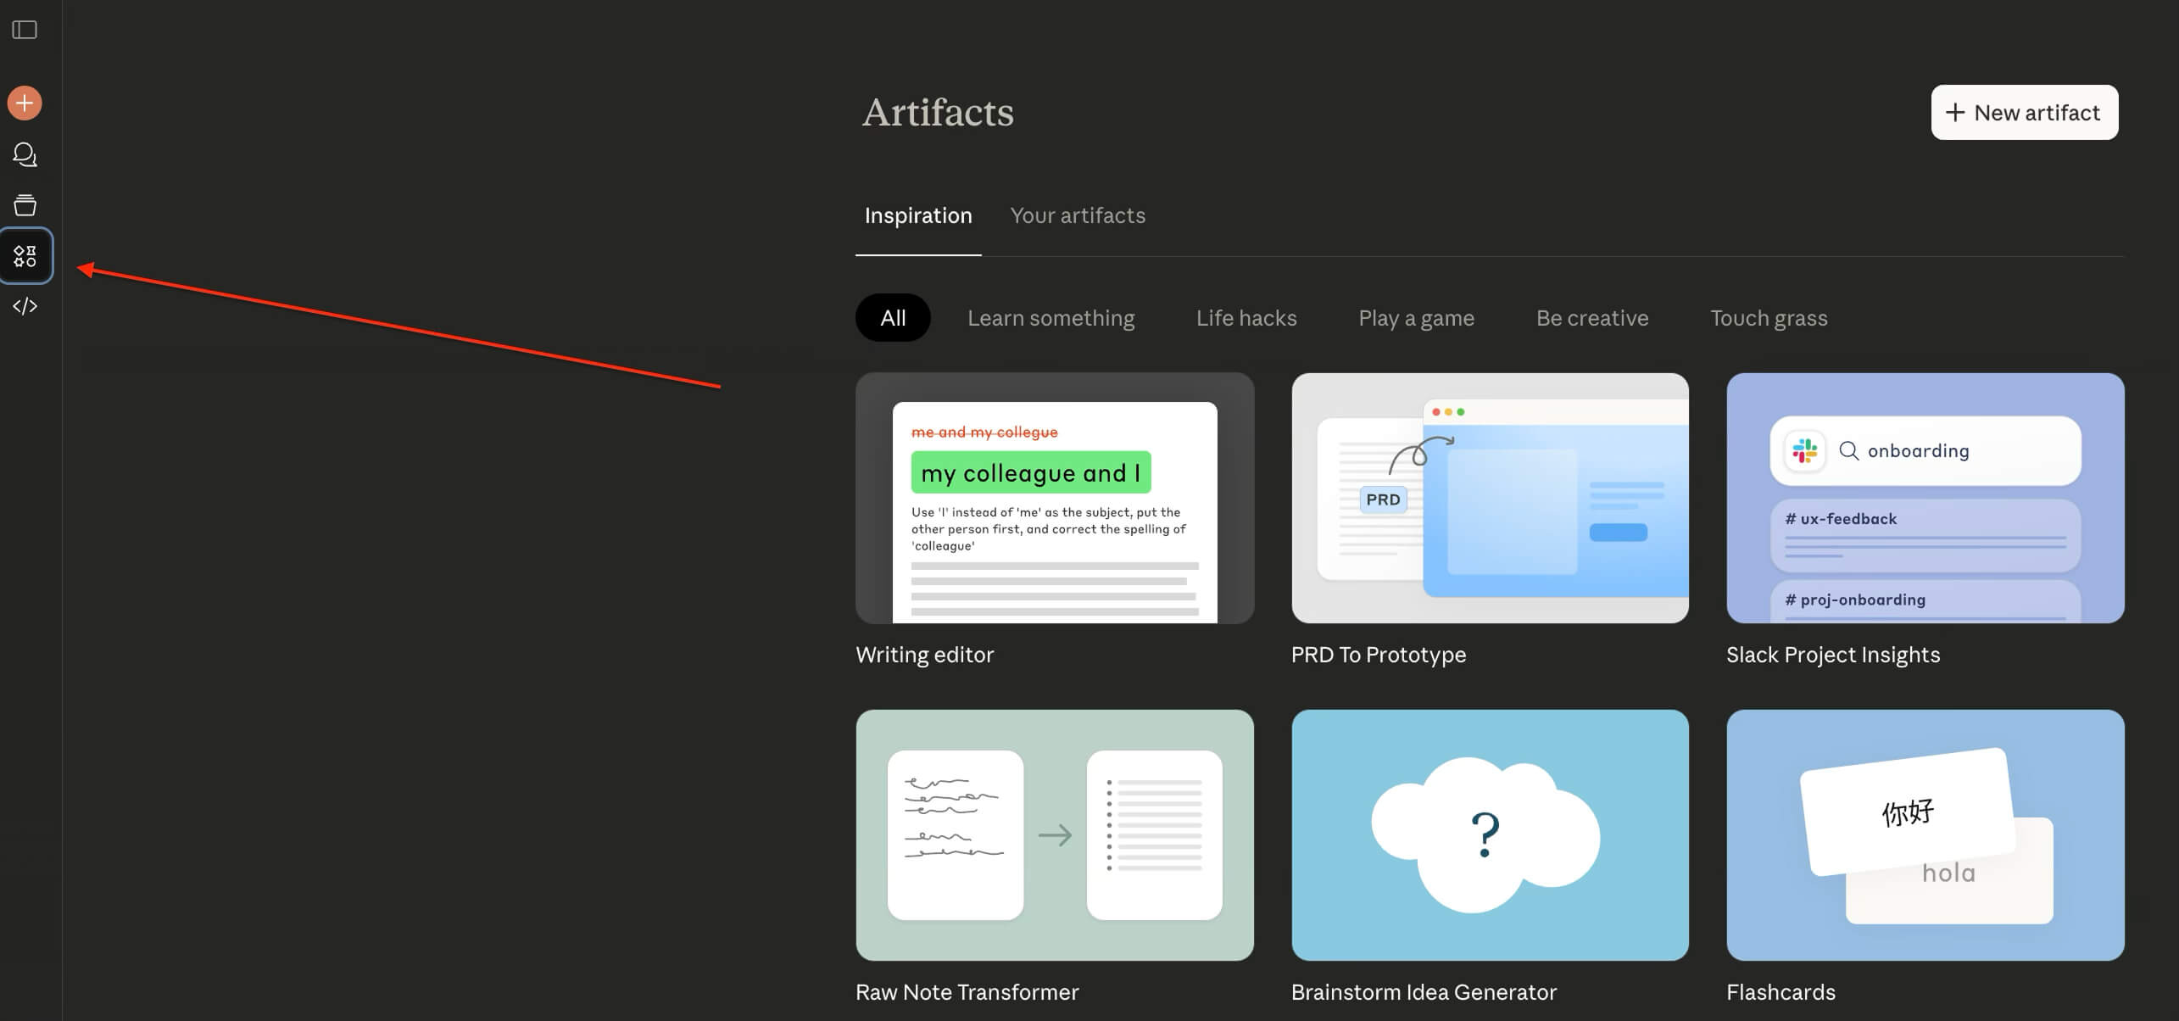Select the All filter chip
Viewport: 2179px width, 1021px height.
(x=892, y=318)
